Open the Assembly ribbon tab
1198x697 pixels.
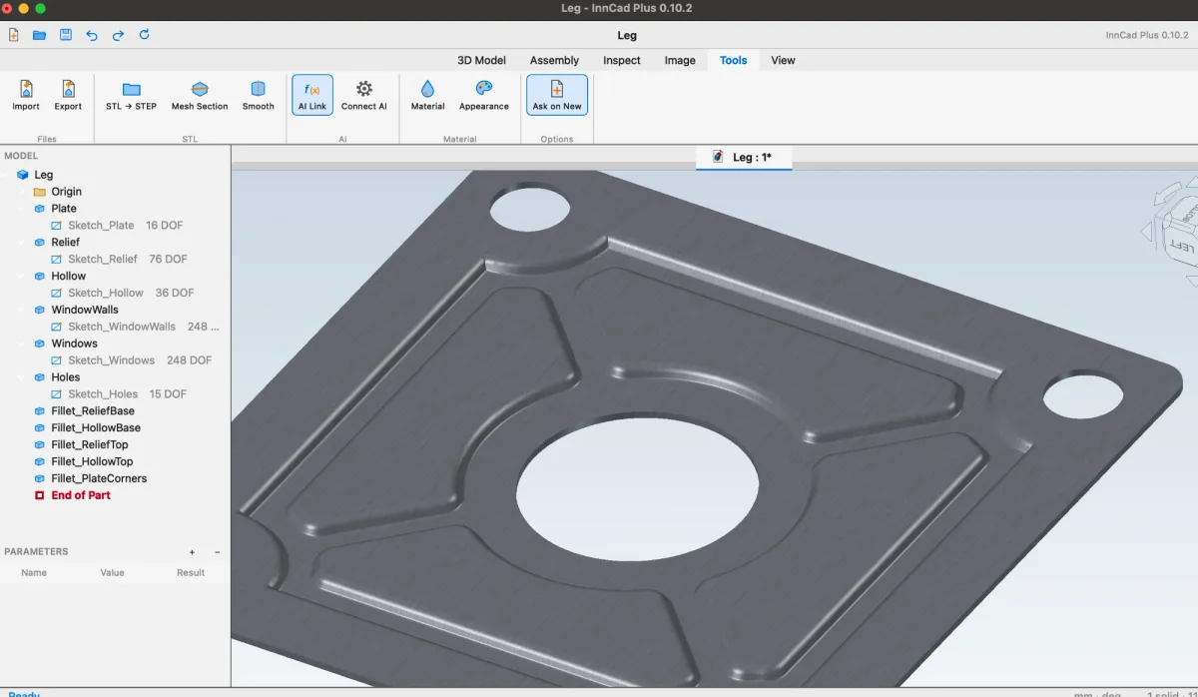[555, 60]
